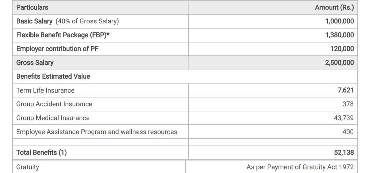Viewport: 377px width, 173px height.
Task: Click the 1,000,000 basic salary amount
Action: pos(339,21)
